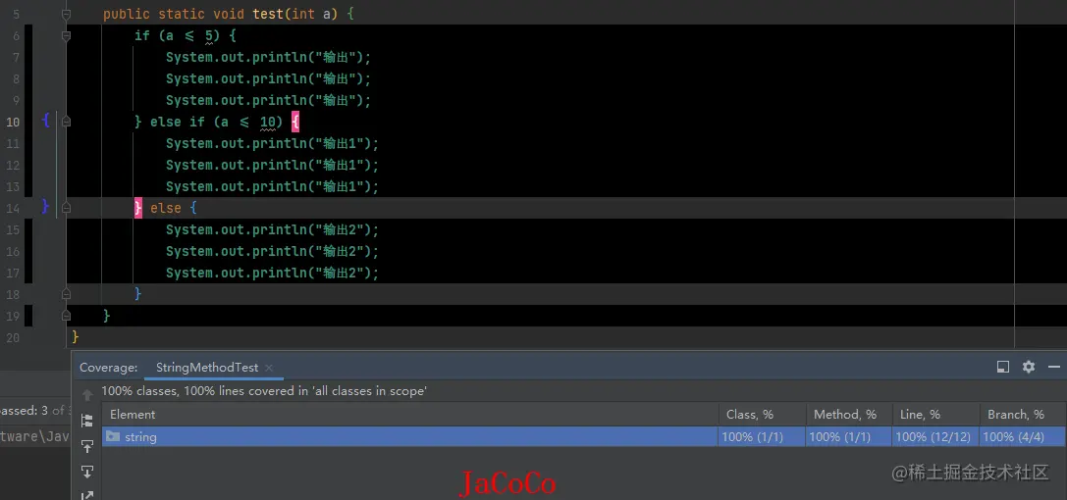Click the autoscroll to source arrow-up icon

87,446
